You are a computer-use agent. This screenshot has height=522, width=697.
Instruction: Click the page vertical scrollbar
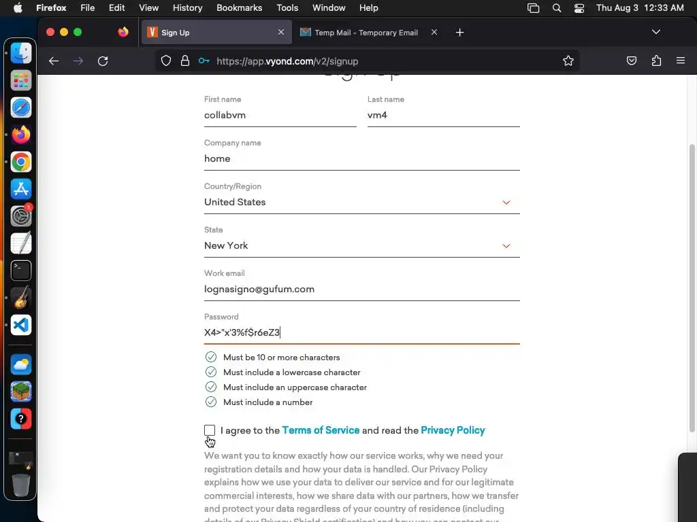point(692,288)
